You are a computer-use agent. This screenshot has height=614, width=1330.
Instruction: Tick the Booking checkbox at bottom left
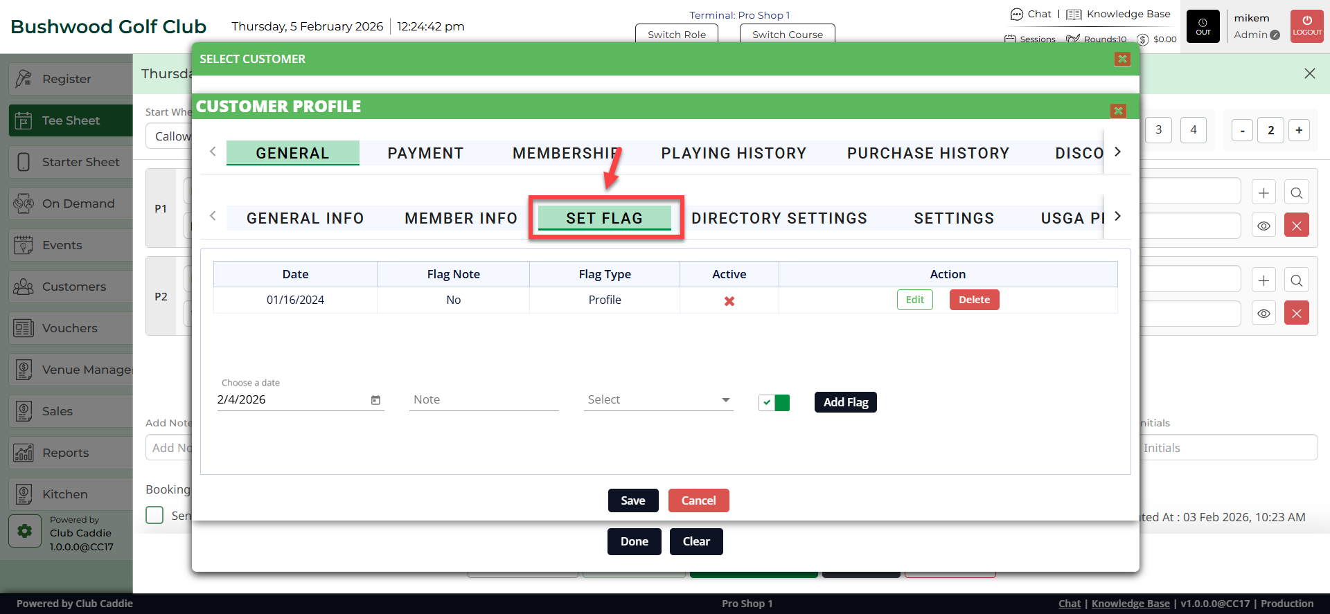coord(154,515)
